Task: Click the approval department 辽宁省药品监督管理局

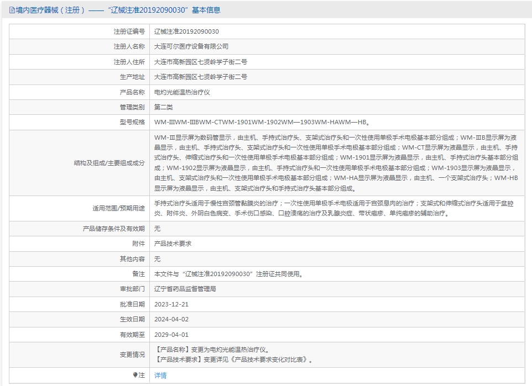Action: pos(185,289)
